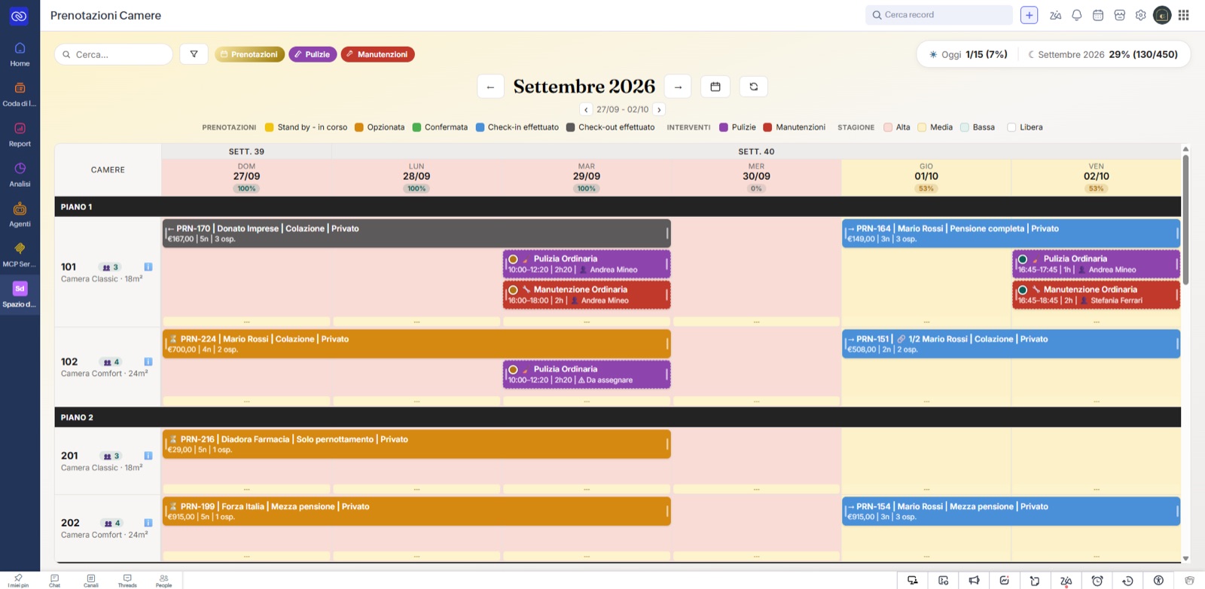This screenshot has width=1205, height=589.
Task: Open Chat in the bottom bar
Action: [x=54, y=581]
